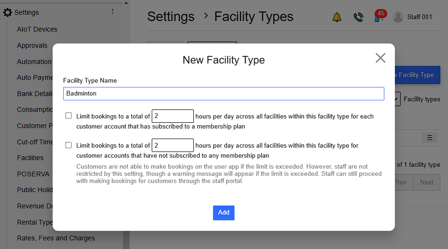Image resolution: width=448 pixels, height=249 pixels.
Task: Open the Facility types dropdown
Action: [397, 99]
